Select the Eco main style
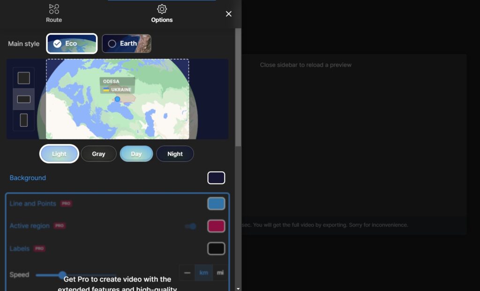 (x=72, y=44)
